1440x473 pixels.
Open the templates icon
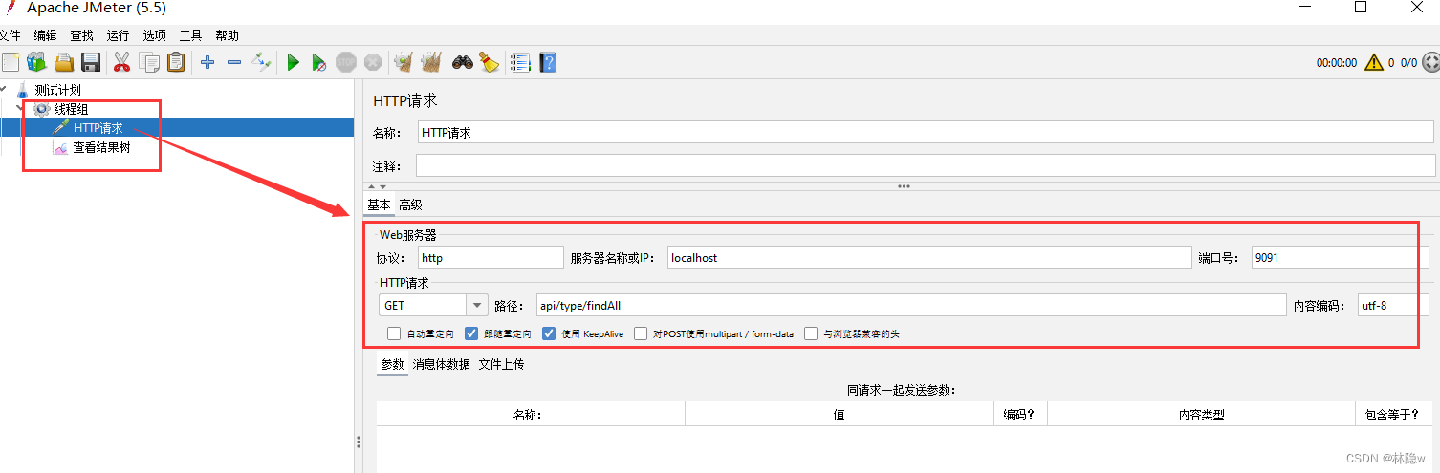(x=36, y=62)
